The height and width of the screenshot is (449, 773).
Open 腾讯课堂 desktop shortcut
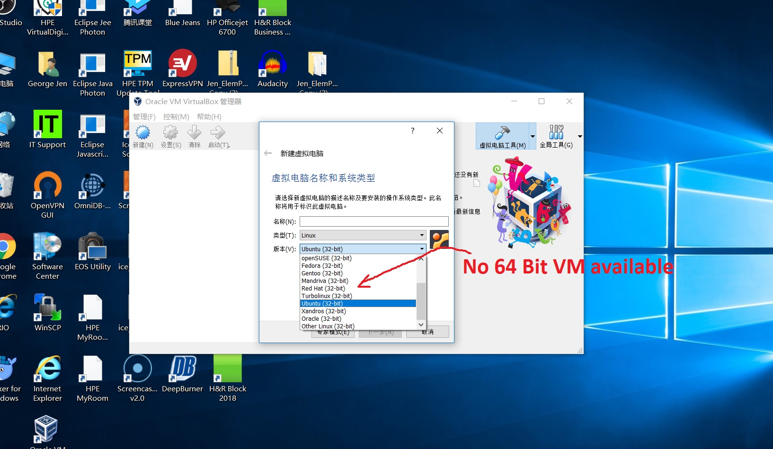coord(138,14)
